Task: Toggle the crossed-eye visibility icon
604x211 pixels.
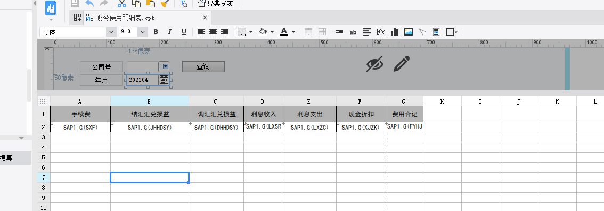Action: [375, 64]
